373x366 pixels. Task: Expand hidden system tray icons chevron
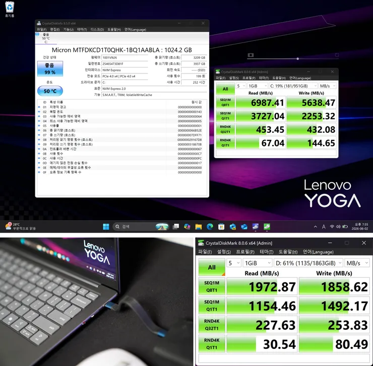316,227
